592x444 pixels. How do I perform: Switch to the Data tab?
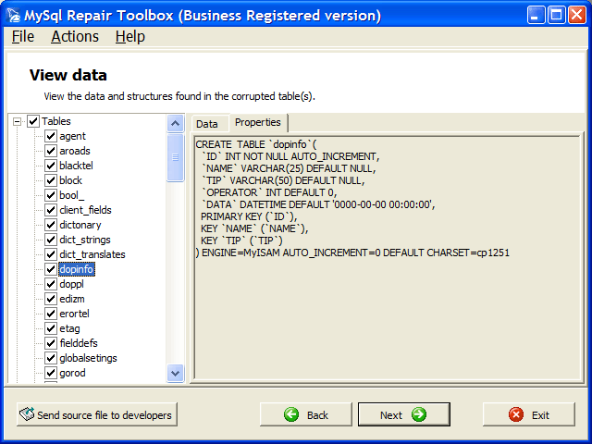click(x=207, y=124)
